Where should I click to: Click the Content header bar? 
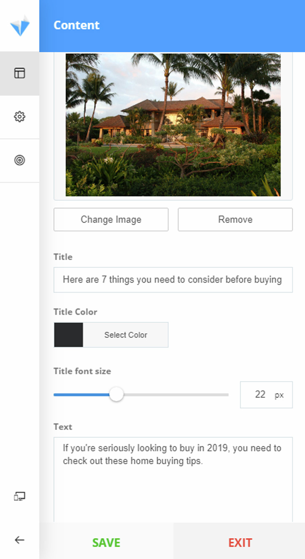pyautogui.click(x=172, y=26)
